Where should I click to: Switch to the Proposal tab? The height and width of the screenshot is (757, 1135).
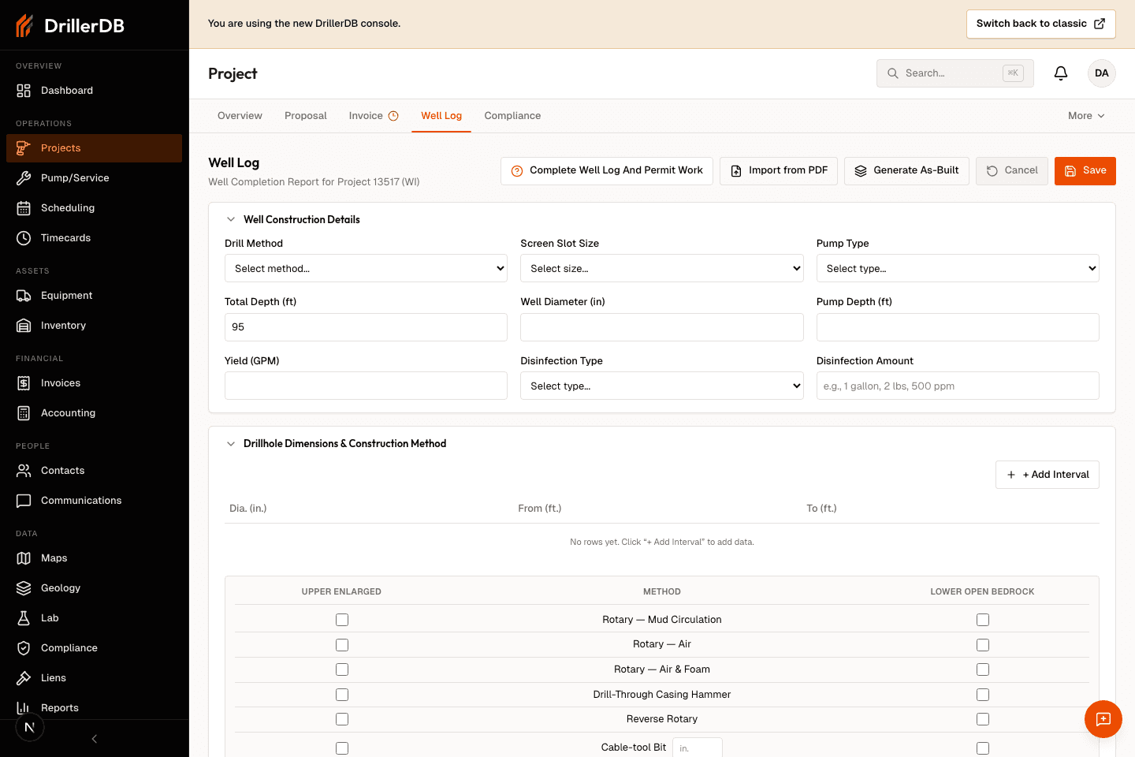(306, 116)
